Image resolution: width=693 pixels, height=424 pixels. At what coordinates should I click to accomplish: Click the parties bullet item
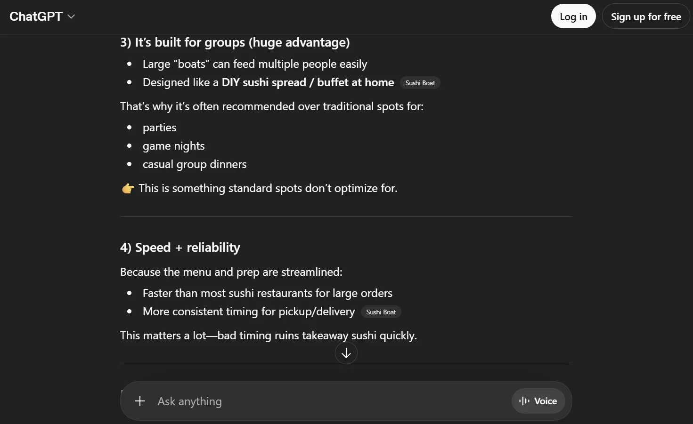[159, 128]
